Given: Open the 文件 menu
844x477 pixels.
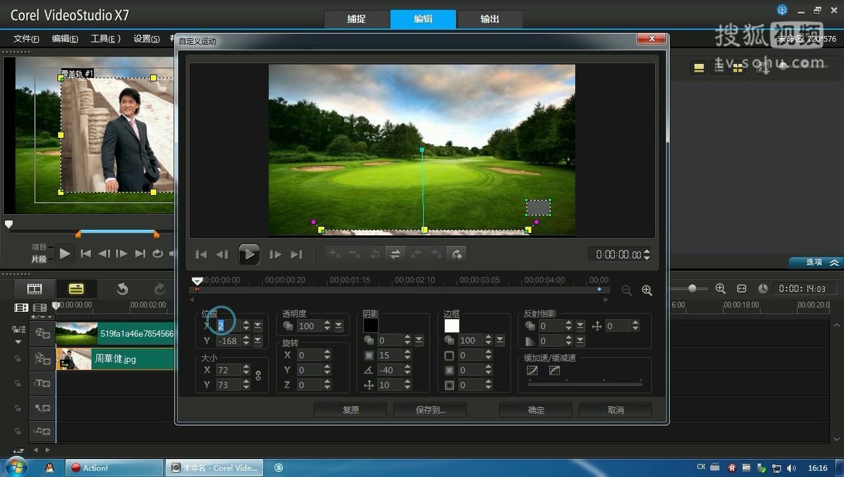Looking at the screenshot, I should click(26, 39).
